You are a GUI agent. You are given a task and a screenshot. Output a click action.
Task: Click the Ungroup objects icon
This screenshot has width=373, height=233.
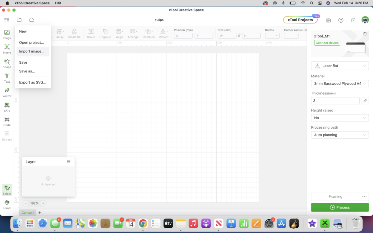(x=105, y=34)
